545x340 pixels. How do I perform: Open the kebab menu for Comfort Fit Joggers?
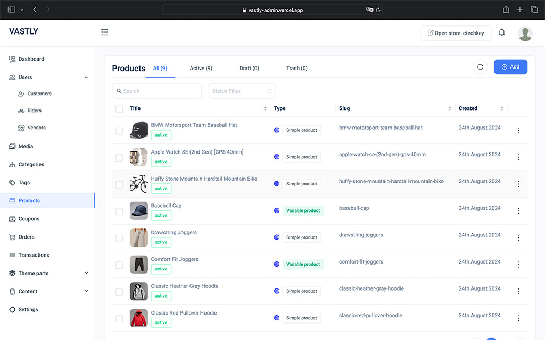tap(518, 265)
